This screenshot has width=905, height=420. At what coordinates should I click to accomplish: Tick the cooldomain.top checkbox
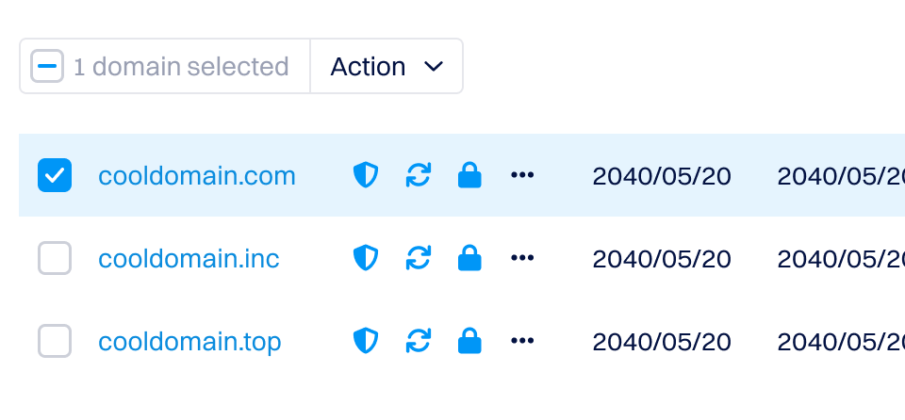pos(55,341)
